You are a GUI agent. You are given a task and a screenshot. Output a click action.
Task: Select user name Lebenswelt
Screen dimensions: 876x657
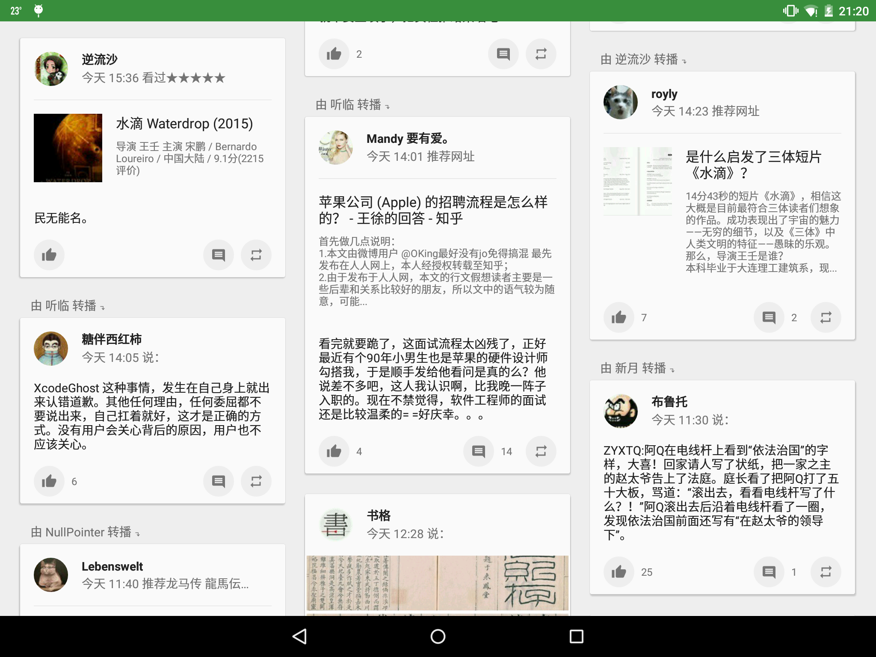[x=112, y=566]
